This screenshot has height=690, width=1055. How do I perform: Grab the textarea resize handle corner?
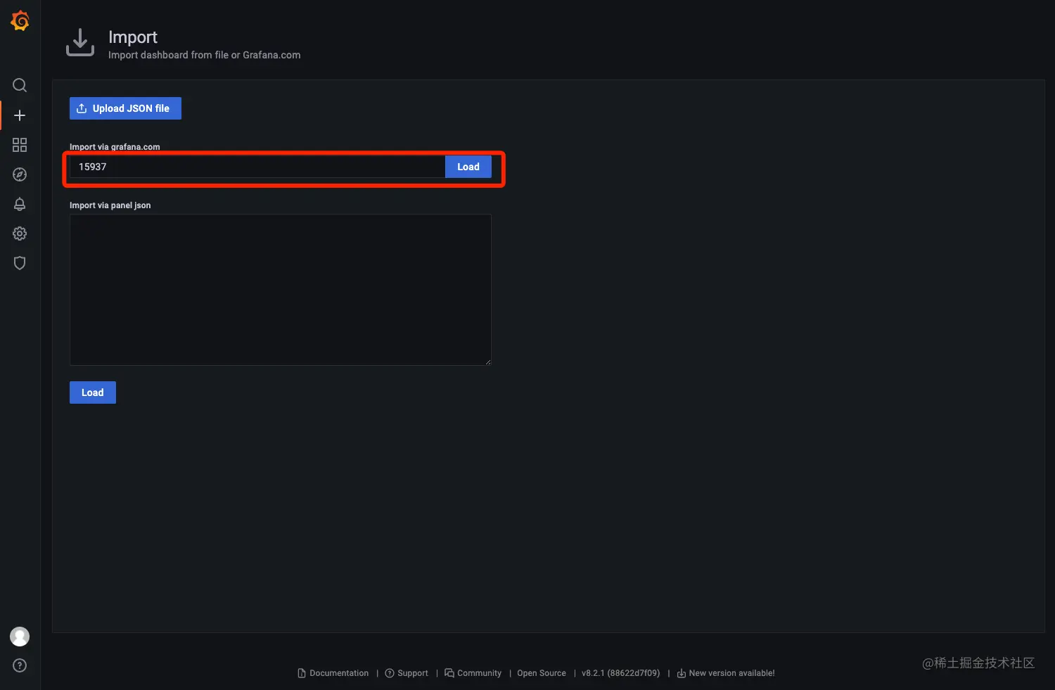tap(487, 362)
